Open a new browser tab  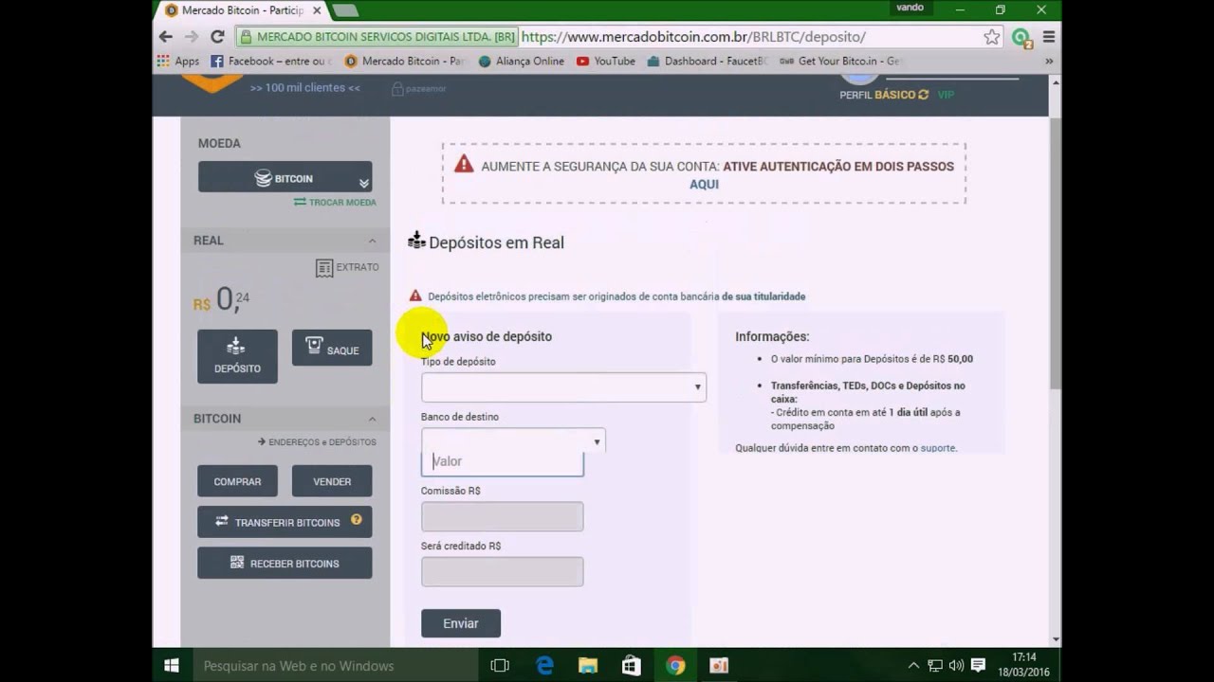[344, 10]
